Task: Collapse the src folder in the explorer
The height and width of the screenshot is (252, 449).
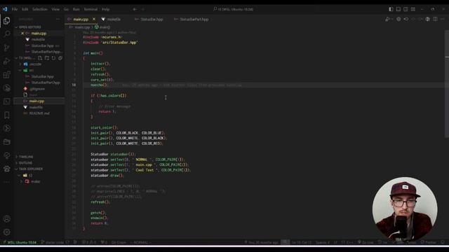Action: (31, 70)
